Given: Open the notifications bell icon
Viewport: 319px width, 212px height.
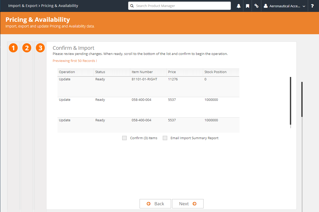Looking at the screenshot, I should click(238, 6).
